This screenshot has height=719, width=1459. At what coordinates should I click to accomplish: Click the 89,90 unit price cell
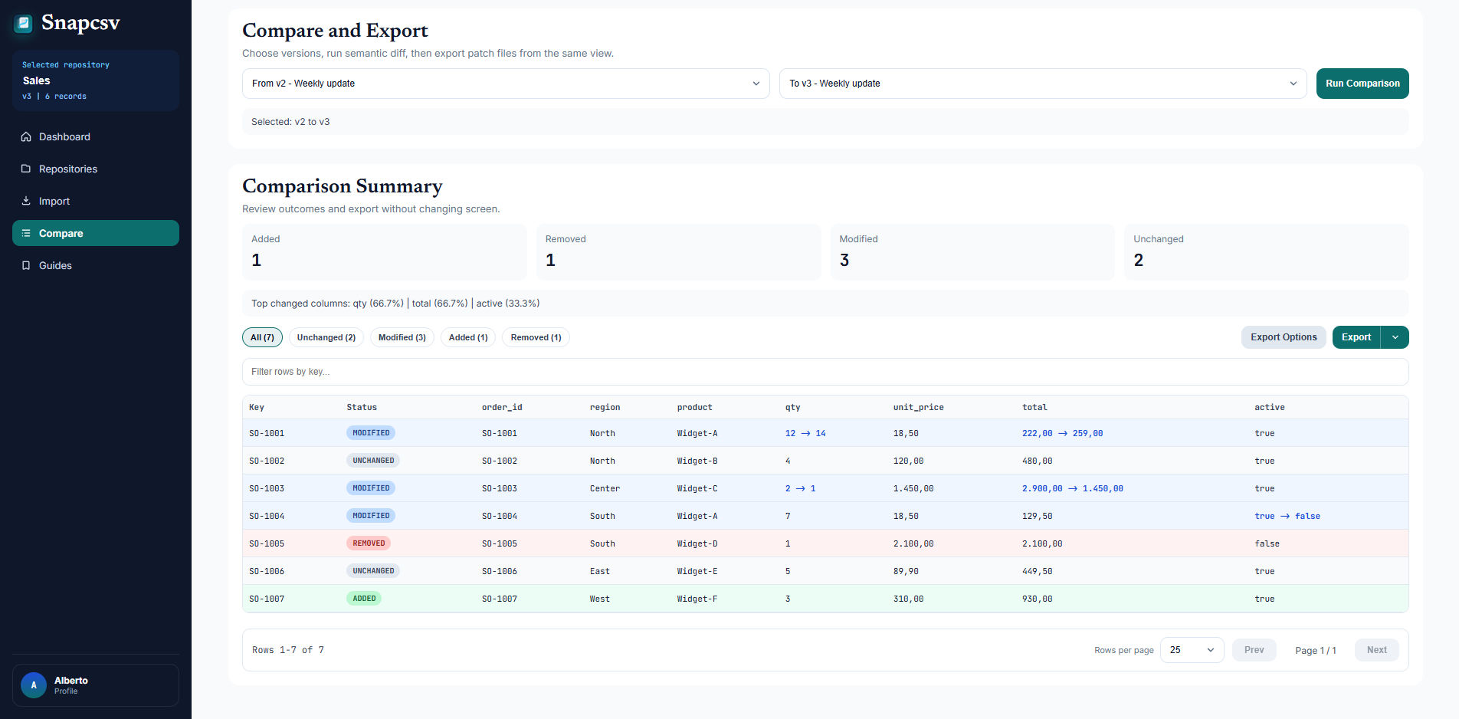coord(906,571)
